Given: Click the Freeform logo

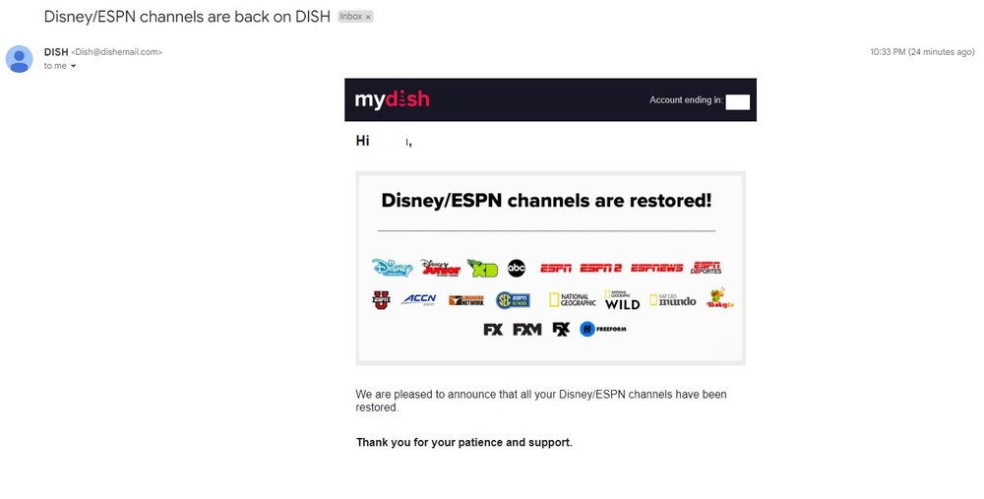Looking at the screenshot, I should [603, 329].
